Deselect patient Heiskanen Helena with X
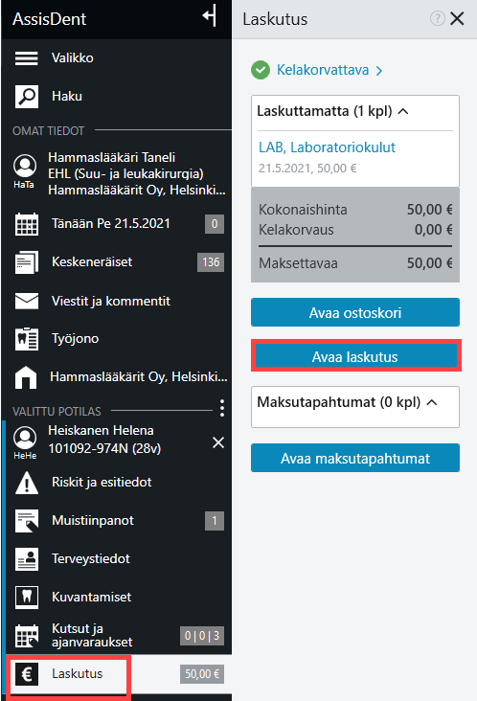The width and height of the screenshot is (477, 701). click(x=218, y=442)
